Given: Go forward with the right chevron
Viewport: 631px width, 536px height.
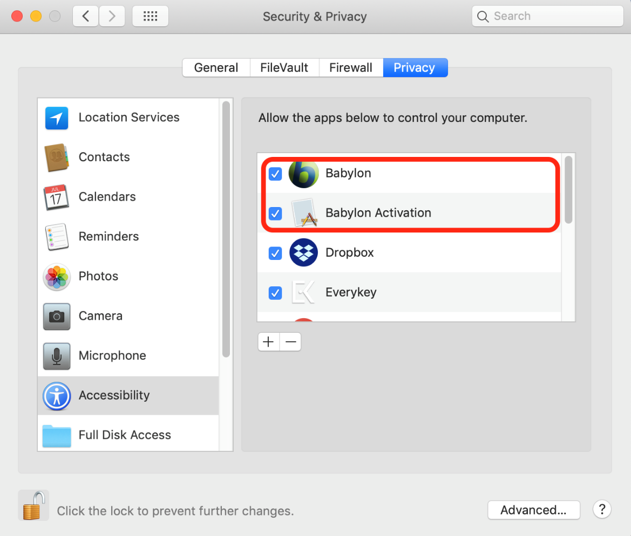Looking at the screenshot, I should [112, 16].
